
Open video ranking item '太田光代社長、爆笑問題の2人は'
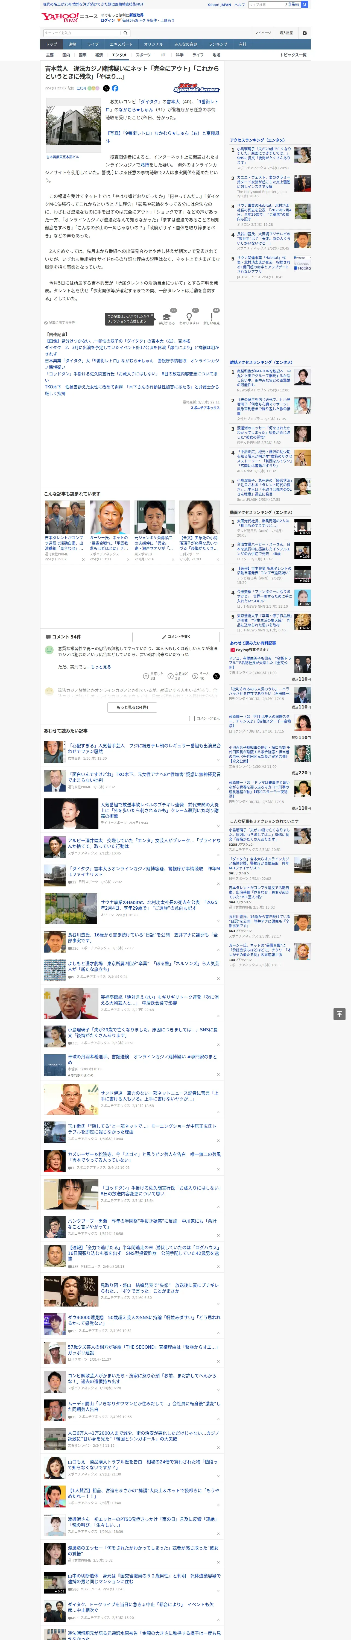(x=263, y=523)
